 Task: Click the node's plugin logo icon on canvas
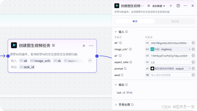click(14, 45)
